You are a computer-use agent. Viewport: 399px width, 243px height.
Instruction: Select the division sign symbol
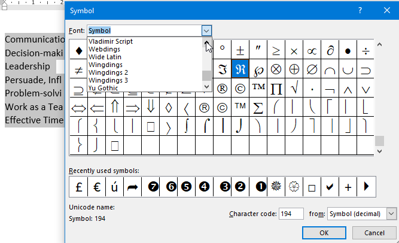click(366, 50)
